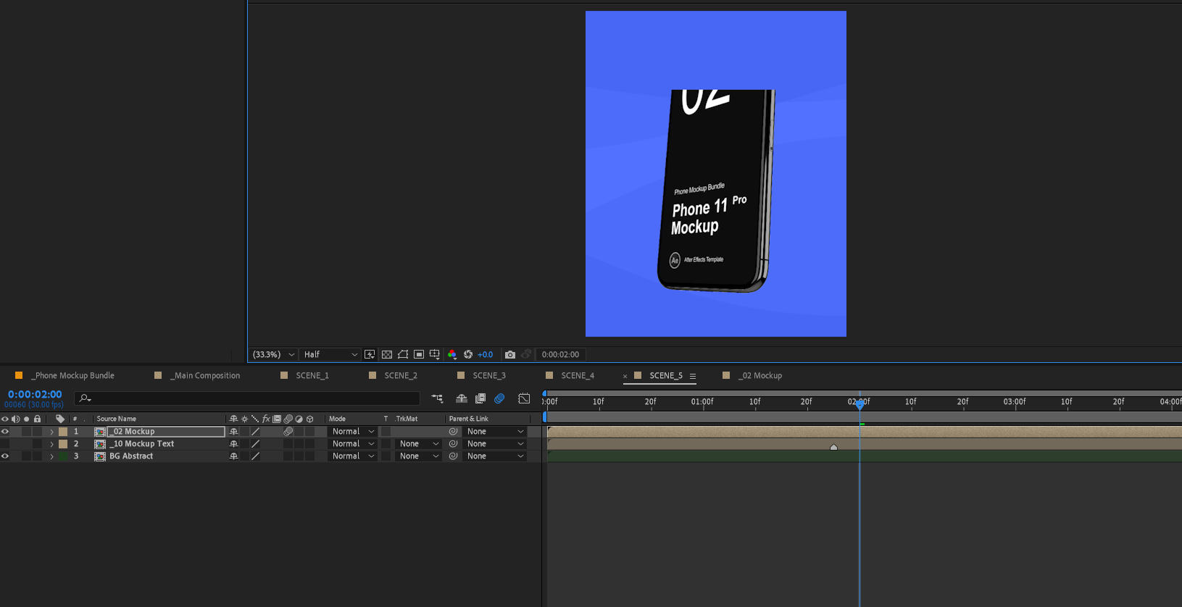1182x607 pixels.
Task: Click the Mode column header
Action: [337, 419]
